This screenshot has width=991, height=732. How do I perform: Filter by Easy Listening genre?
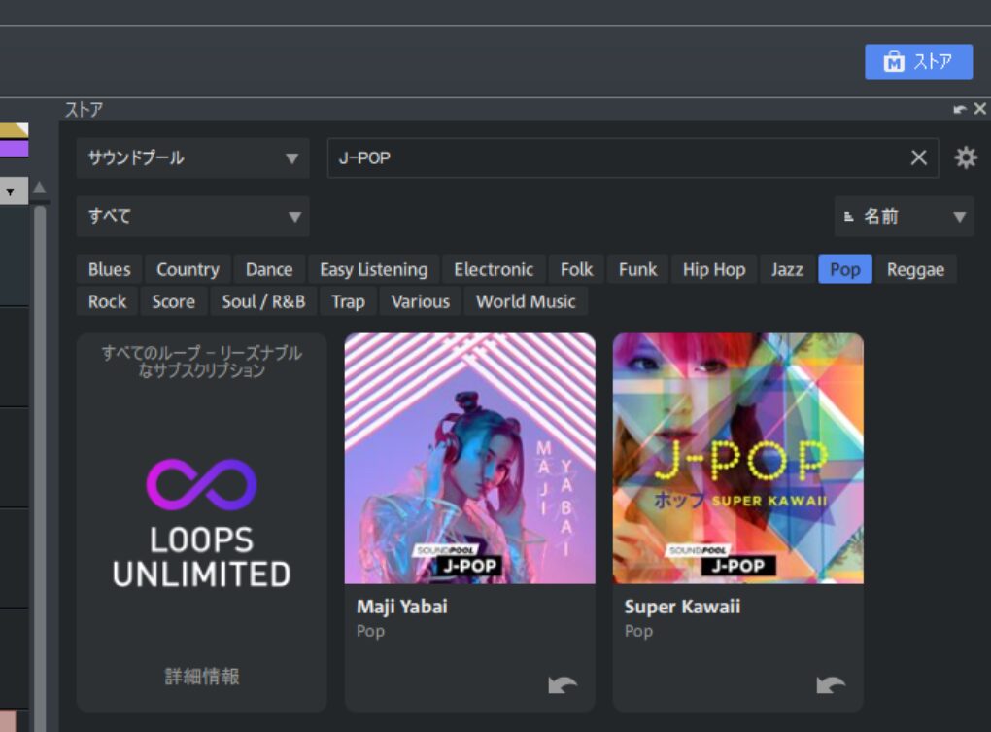[x=373, y=270]
